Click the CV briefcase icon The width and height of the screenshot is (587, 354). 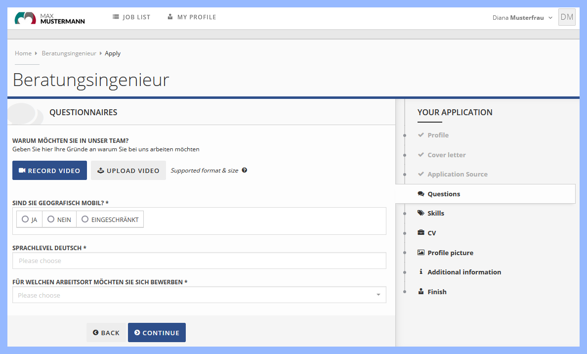[420, 233]
